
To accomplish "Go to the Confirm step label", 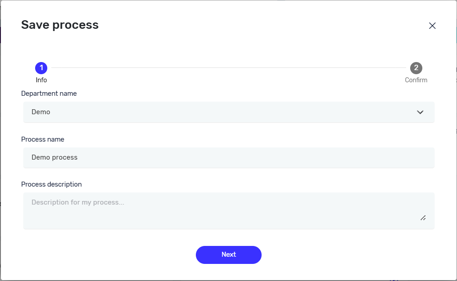I will coord(416,80).
